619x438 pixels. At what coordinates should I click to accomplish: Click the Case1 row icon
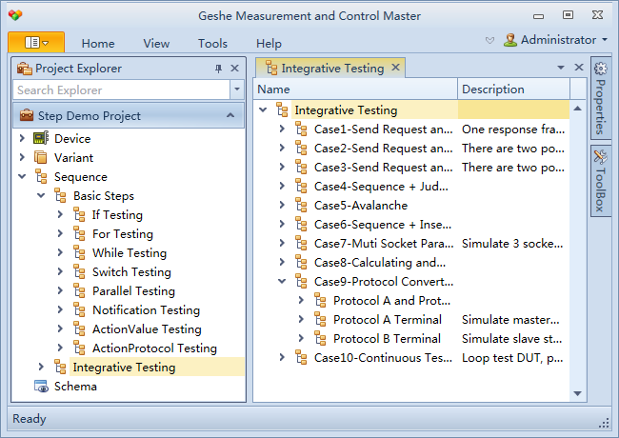(301, 129)
